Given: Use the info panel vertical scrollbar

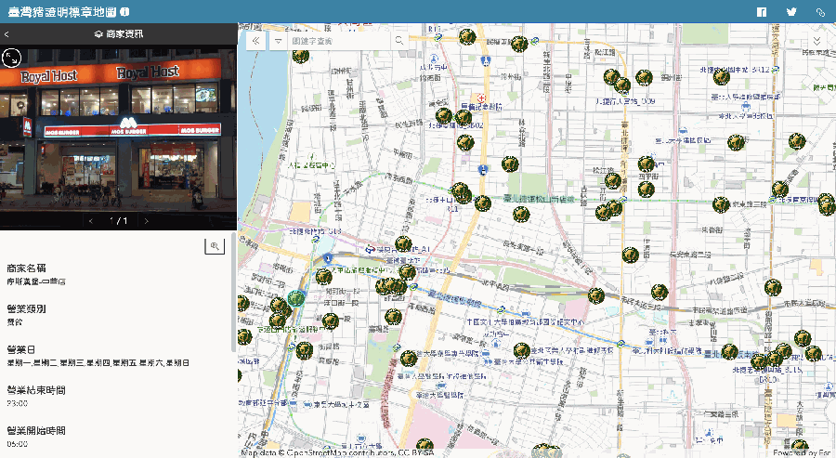Looking at the screenshot, I should click(x=233, y=293).
